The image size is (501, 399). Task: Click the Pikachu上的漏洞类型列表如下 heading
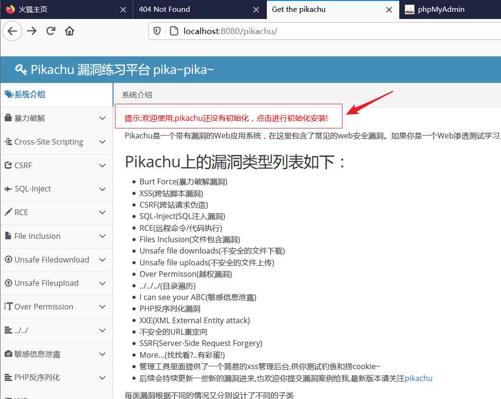(235, 162)
